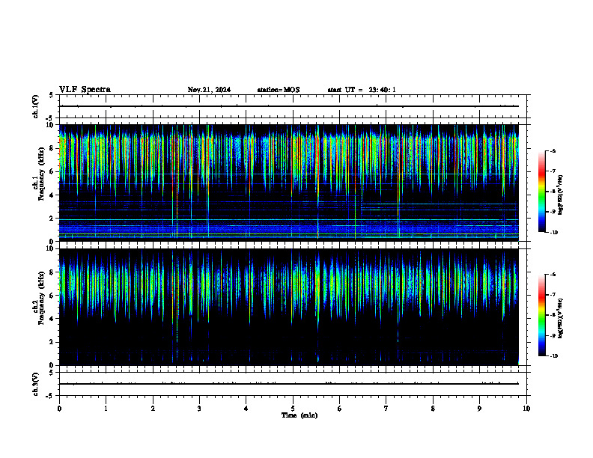Click the ch.2 colorbar log(PSD) unit label
593x458 pixels.
pos(560,318)
